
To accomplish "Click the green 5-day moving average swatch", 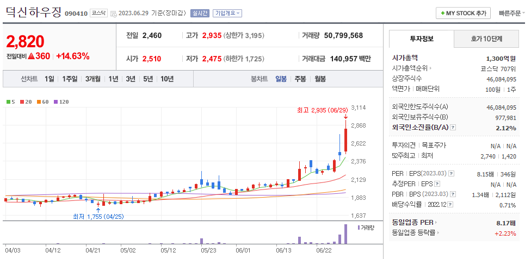I will [x=9, y=102].
